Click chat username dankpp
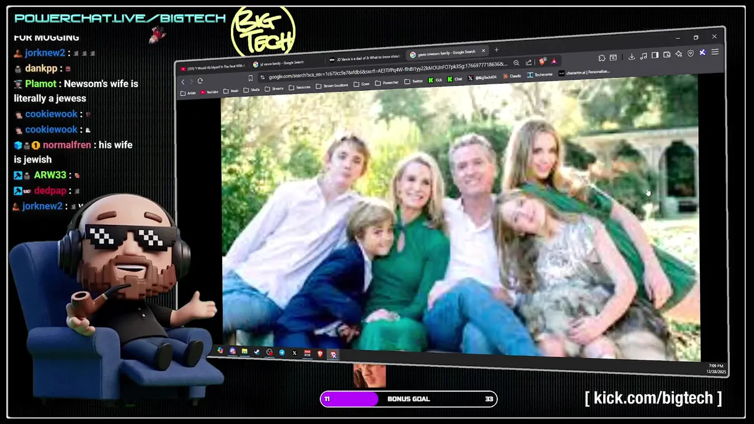This screenshot has height=424, width=754. [41, 68]
